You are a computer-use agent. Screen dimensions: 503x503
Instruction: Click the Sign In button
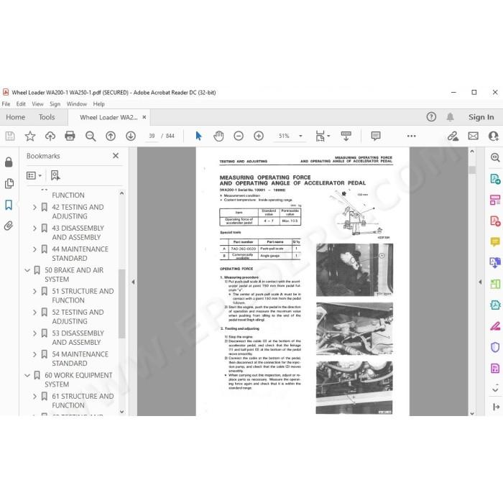[x=481, y=117]
